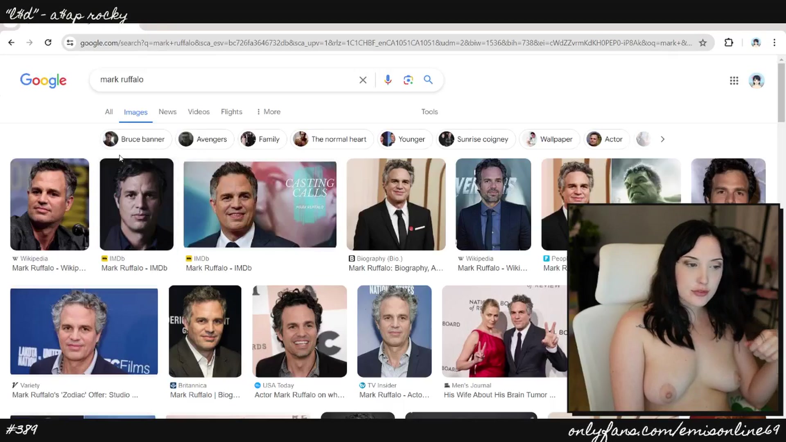View site information for google.com
The height and width of the screenshot is (442, 786).
pos(70,43)
